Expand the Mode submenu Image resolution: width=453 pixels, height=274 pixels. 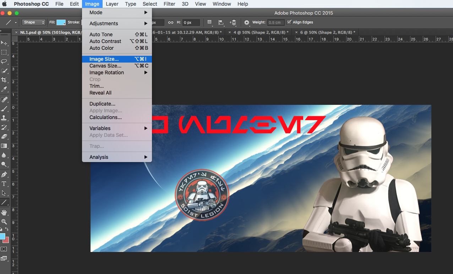coord(117,12)
